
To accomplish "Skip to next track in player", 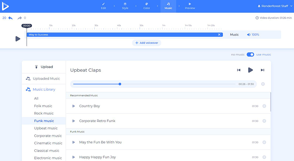I will click(x=262, y=70).
